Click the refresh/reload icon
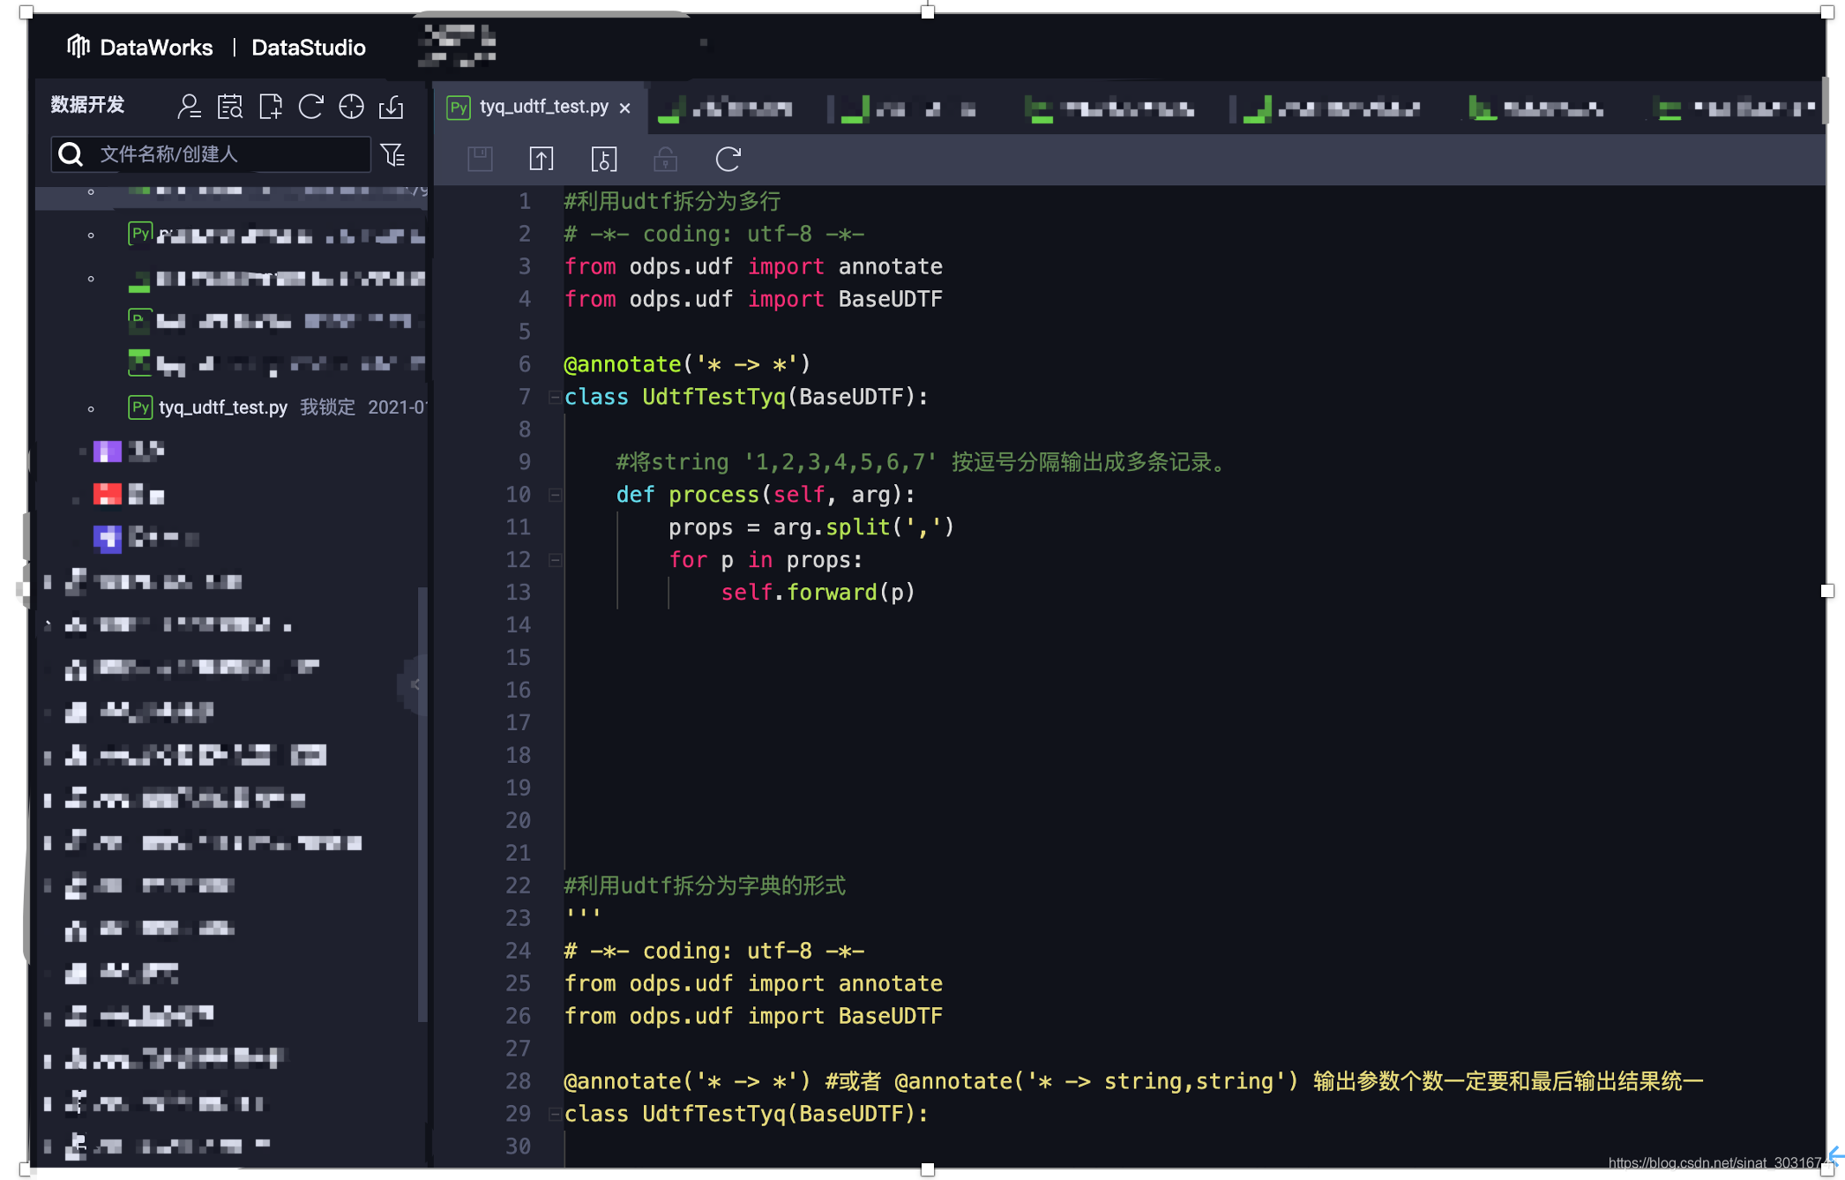The image size is (1845, 1180). coord(728,160)
